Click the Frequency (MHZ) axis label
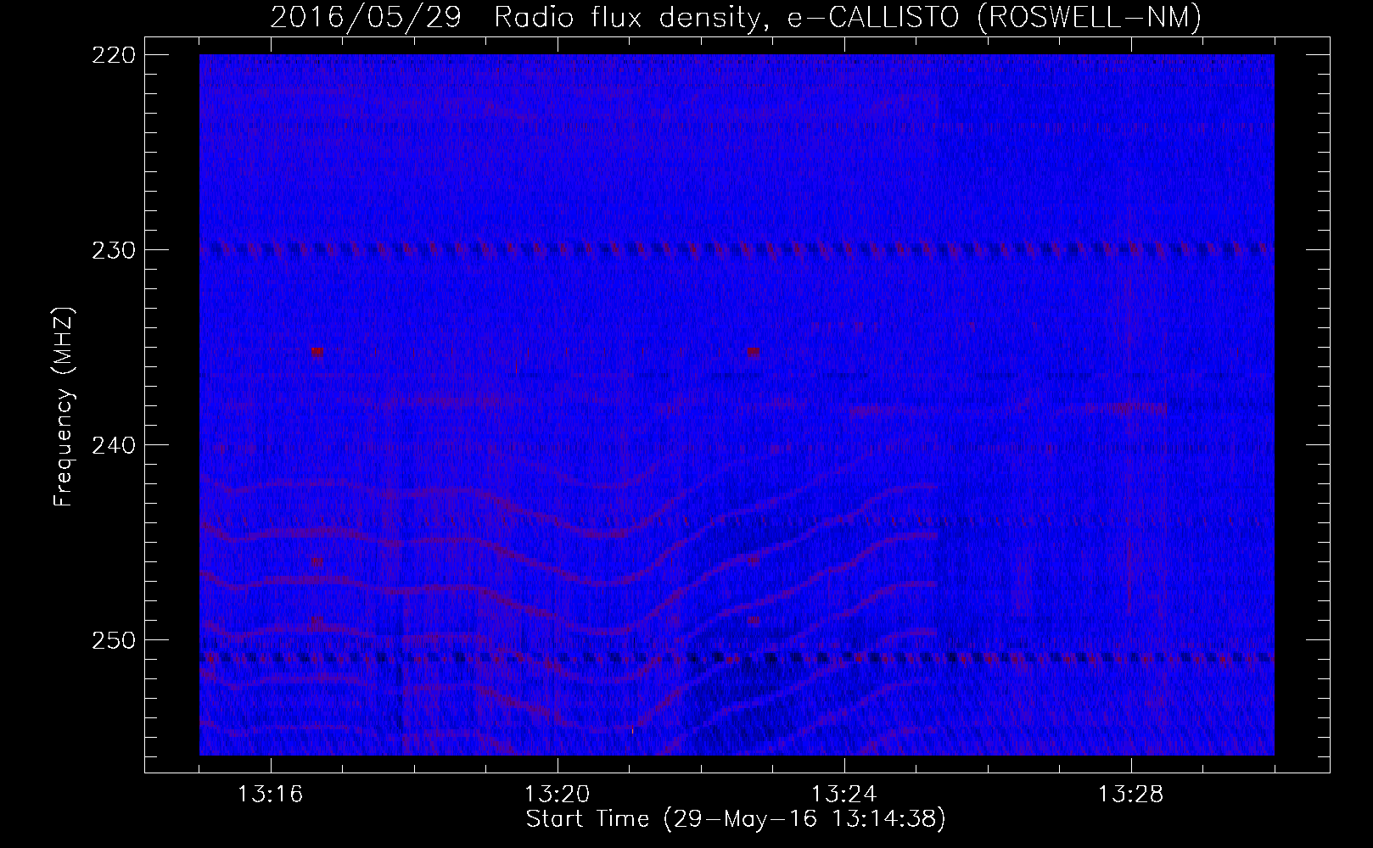 (64, 406)
